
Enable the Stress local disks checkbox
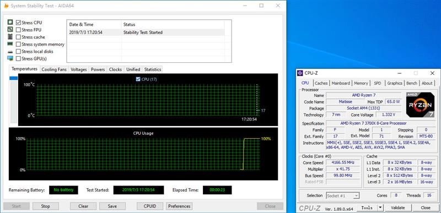coord(18,52)
